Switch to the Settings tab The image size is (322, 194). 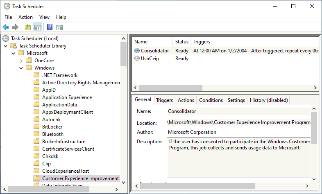click(236, 100)
